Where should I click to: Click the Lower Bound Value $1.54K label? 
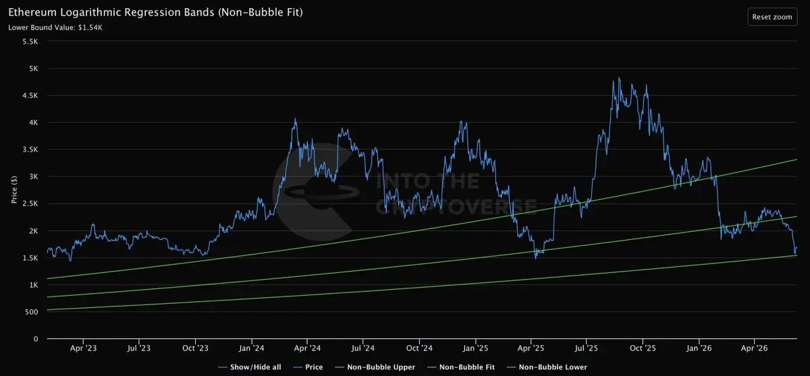pyautogui.click(x=55, y=28)
